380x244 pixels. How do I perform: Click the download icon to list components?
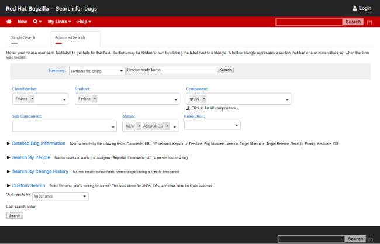[188, 108]
